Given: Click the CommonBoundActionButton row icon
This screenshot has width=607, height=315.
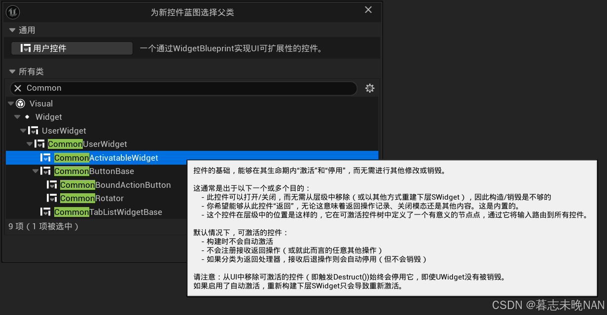Looking at the screenshot, I should (52, 185).
